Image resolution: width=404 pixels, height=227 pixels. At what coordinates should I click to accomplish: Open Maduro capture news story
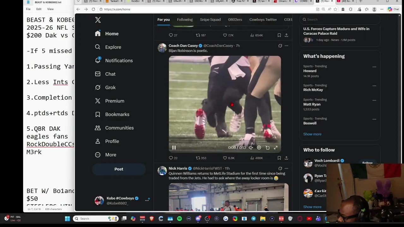tap(340, 35)
